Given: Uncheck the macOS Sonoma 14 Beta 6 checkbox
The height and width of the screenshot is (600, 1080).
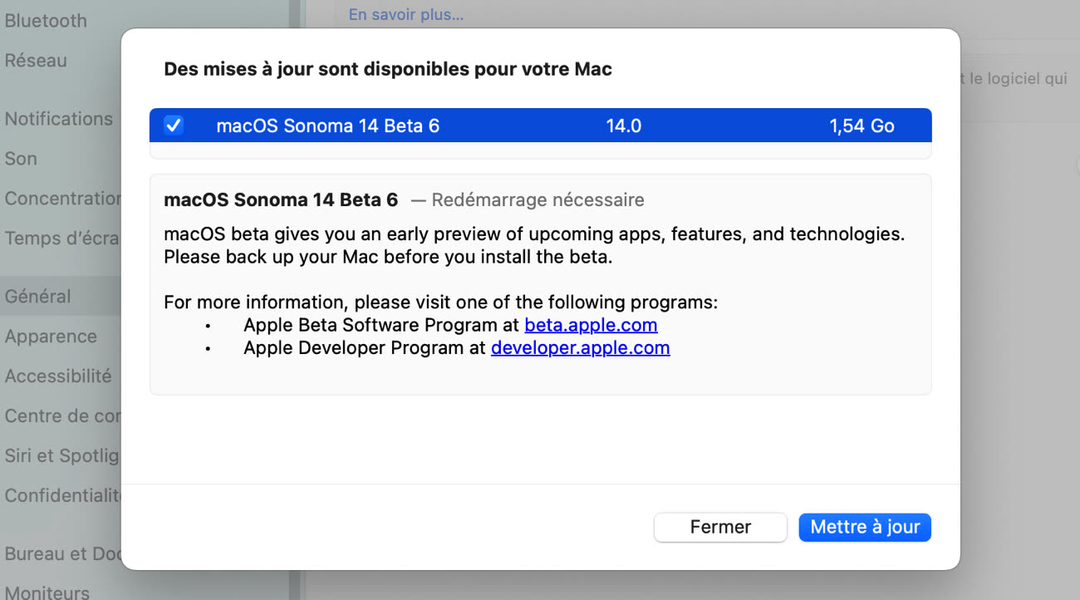Looking at the screenshot, I should point(174,125).
